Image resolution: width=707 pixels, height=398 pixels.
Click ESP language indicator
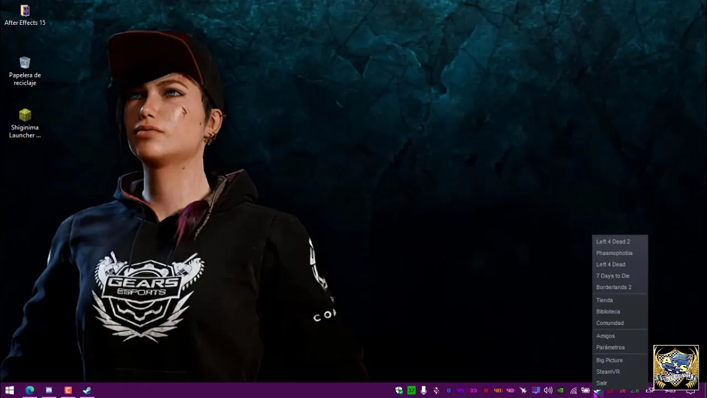(x=650, y=391)
